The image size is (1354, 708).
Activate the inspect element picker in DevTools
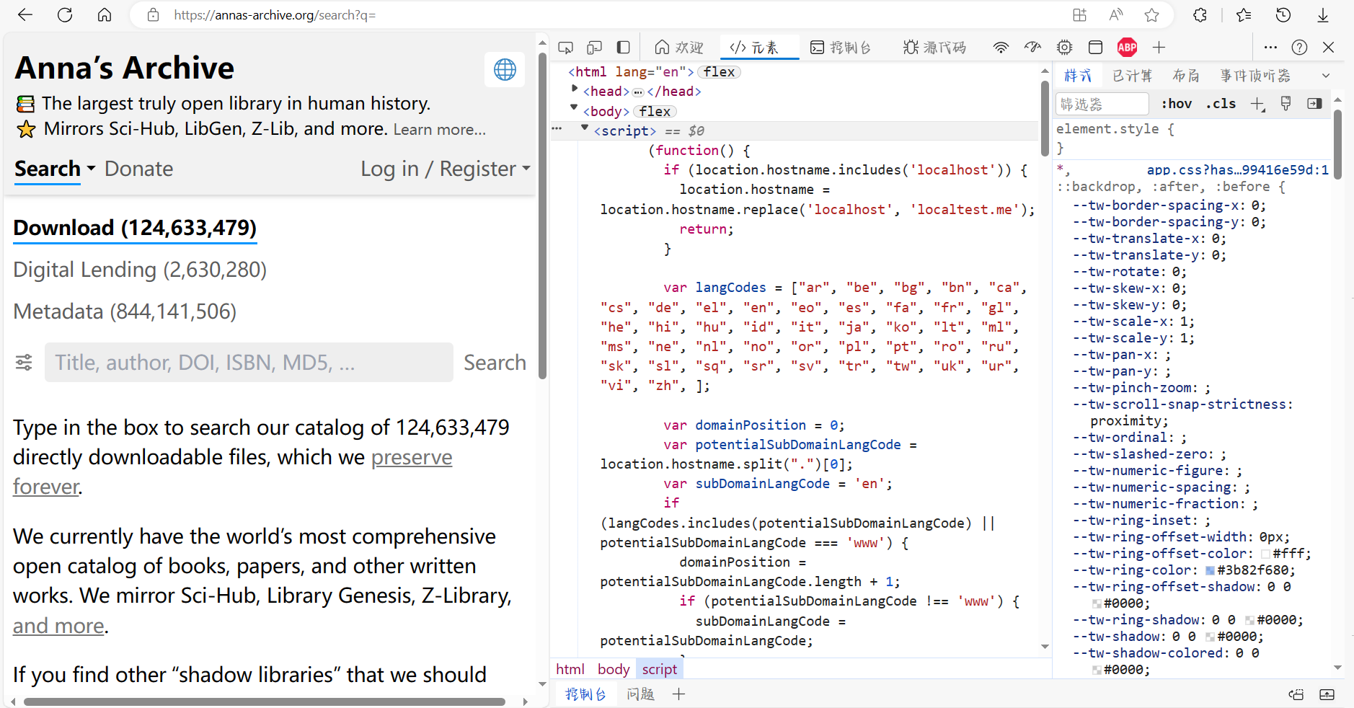pyautogui.click(x=566, y=48)
